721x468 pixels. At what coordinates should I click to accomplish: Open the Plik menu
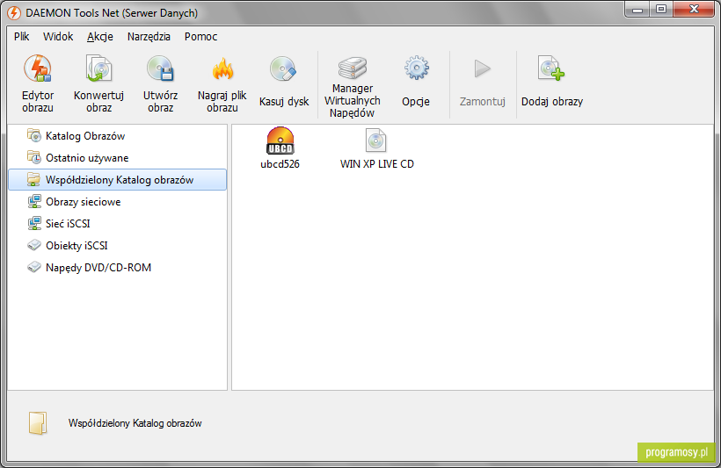coord(22,36)
